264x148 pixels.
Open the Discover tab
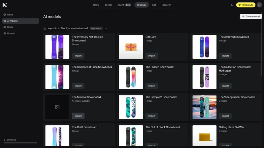tap(166, 5)
